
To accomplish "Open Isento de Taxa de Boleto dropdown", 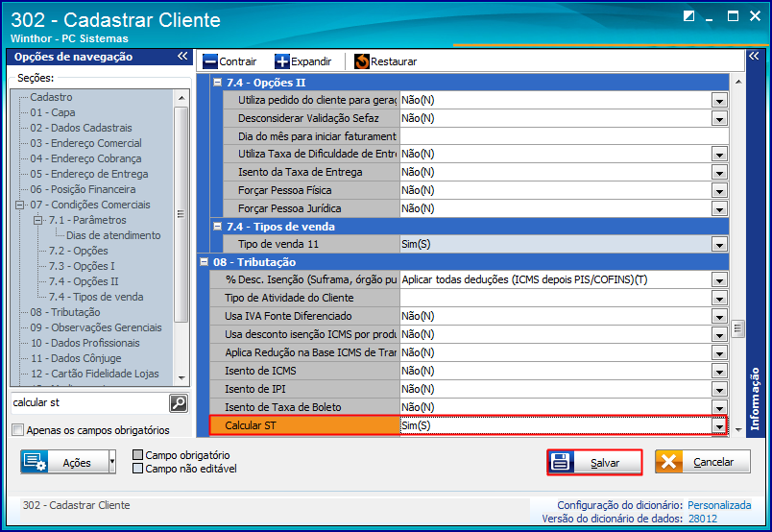I will [719, 407].
